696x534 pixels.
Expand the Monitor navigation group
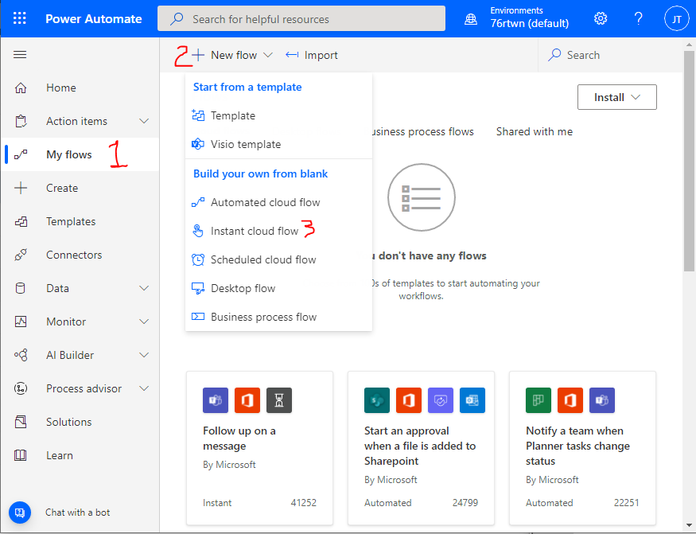click(144, 322)
